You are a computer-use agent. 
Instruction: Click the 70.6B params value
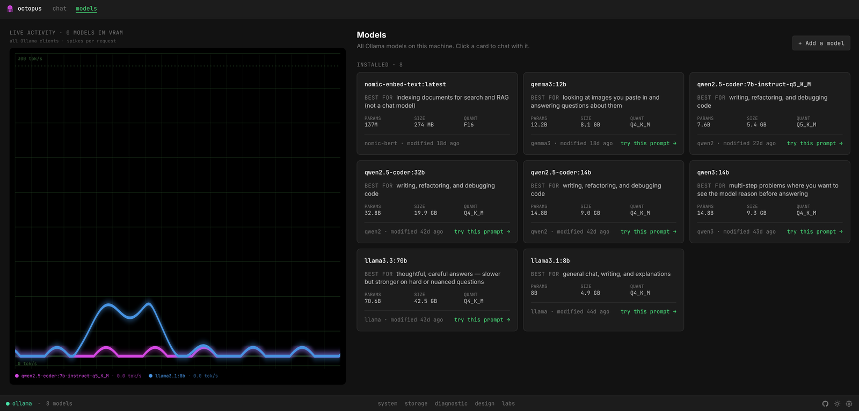(373, 301)
